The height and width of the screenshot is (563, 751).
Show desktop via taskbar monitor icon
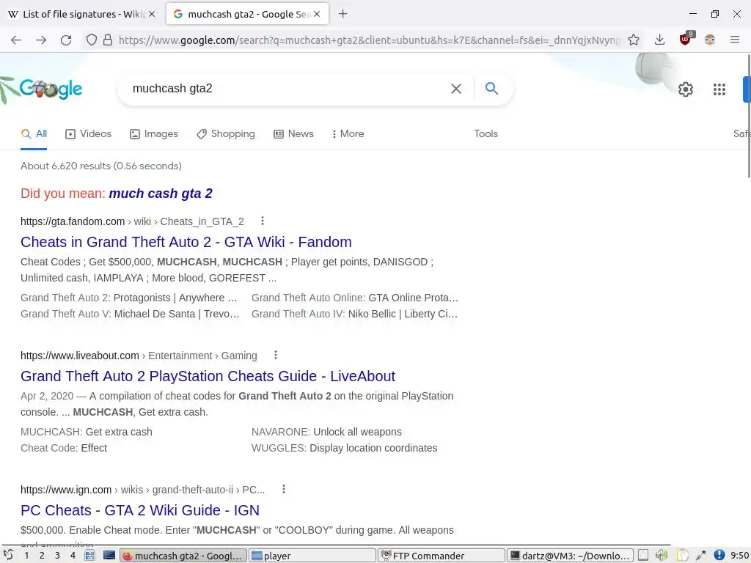click(109, 556)
